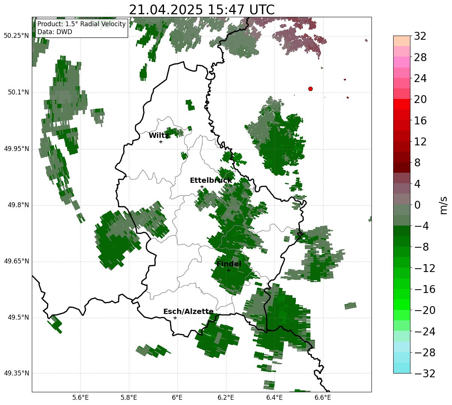Viewport: 452px width, 405px height.
Task: Click the colorbar value 20
Action: click(x=420, y=100)
